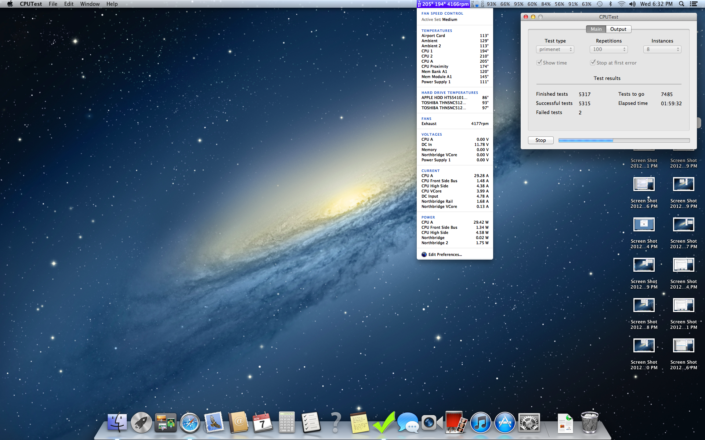Screen dimensions: 705x440
Task: Click the Spotlight magnifying glass icon
Action: pos(681,4)
